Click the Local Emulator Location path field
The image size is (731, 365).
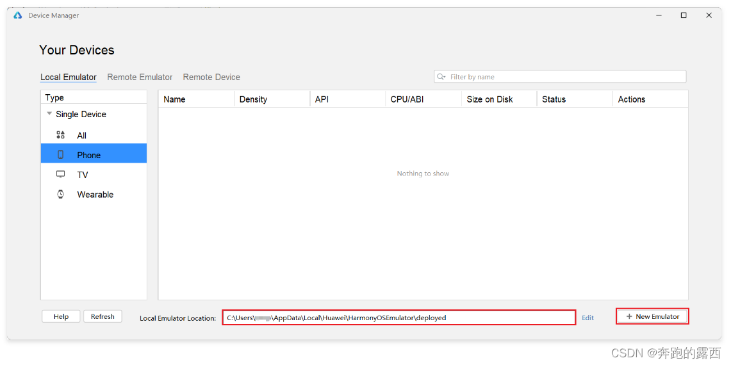(399, 318)
